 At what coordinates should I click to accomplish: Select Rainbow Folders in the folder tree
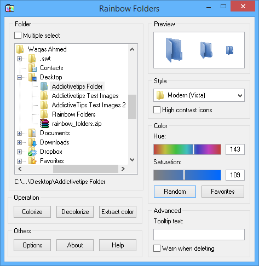point(74,114)
